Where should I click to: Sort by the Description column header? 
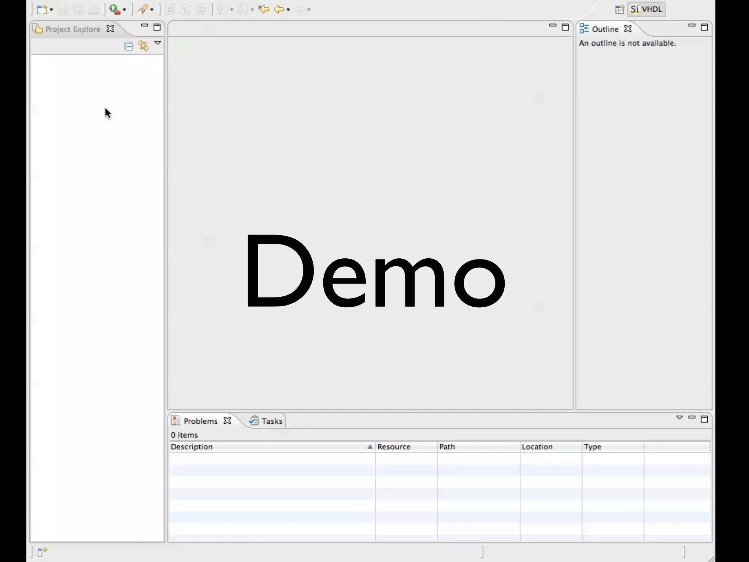(x=272, y=447)
